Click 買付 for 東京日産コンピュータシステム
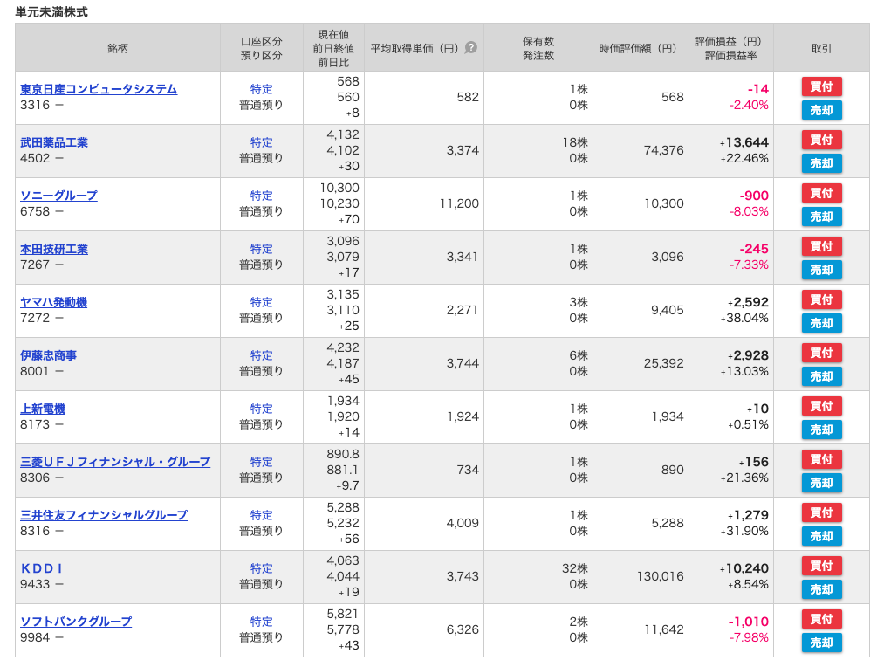The width and height of the screenshot is (884, 660). click(821, 86)
